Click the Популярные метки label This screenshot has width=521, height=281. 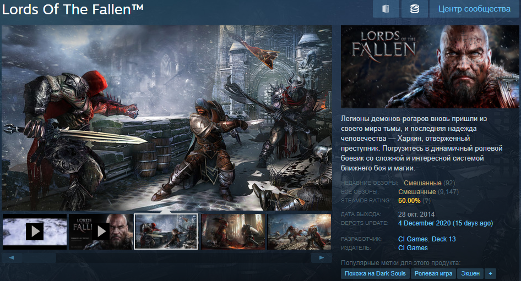[x=401, y=263]
